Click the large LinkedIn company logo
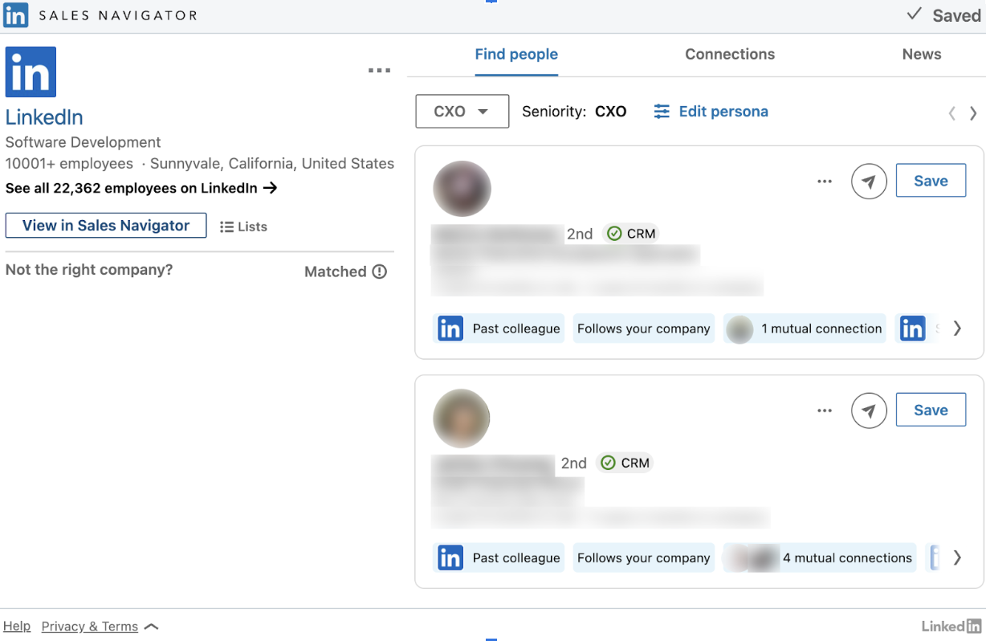Image resolution: width=986 pixels, height=641 pixels. coord(31,72)
